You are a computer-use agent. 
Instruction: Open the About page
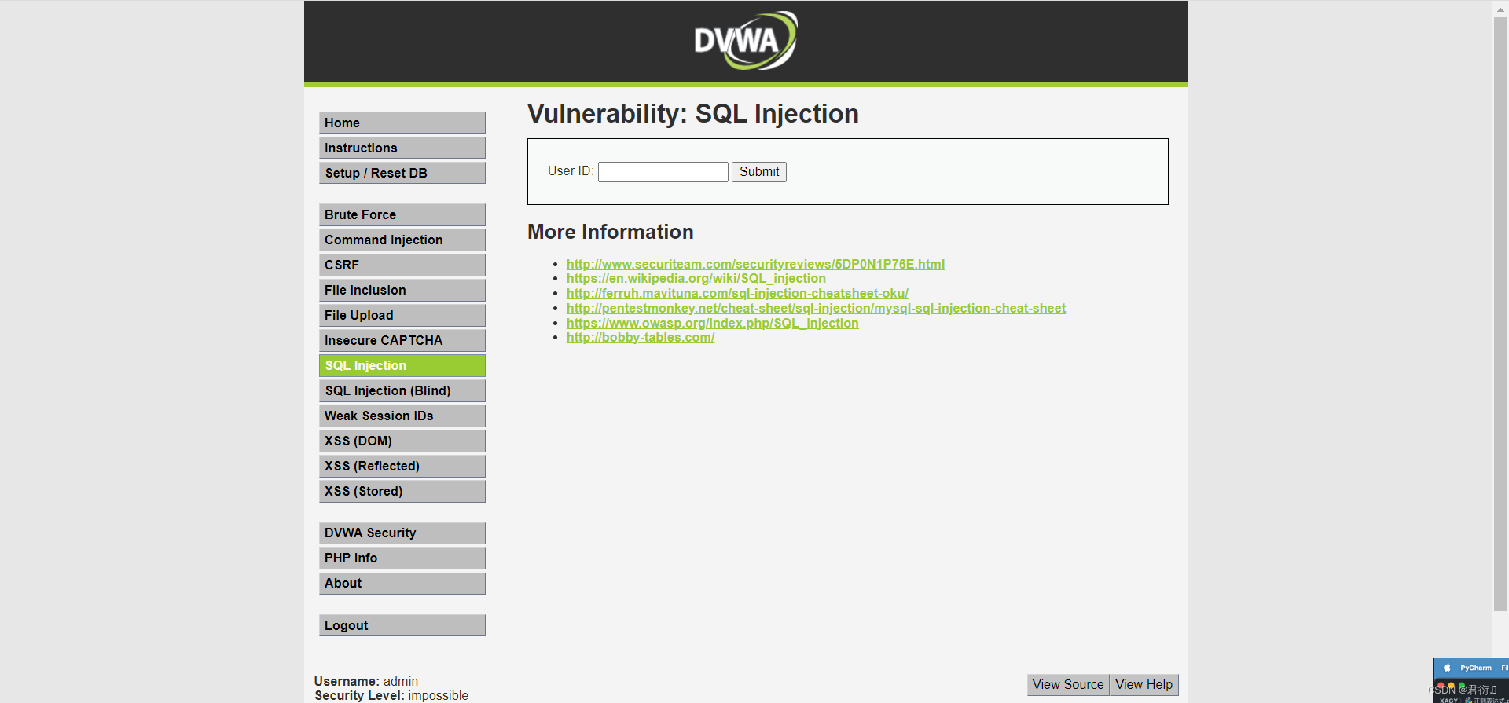pyautogui.click(x=402, y=583)
